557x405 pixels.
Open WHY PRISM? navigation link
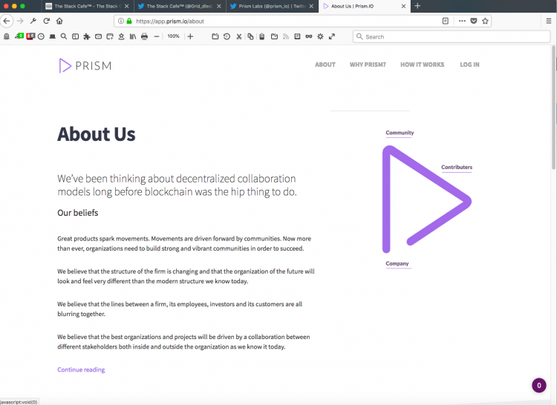click(368, 65)
